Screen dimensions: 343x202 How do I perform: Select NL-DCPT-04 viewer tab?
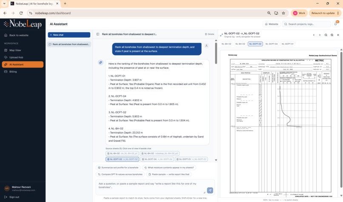click(271, 44)
